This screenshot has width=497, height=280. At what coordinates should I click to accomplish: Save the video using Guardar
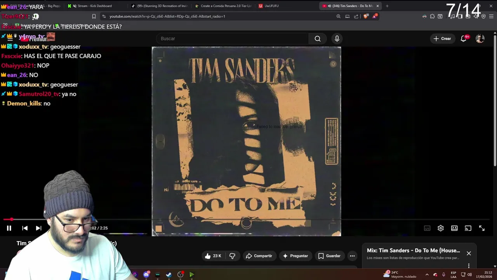click(x=330, y=256)
